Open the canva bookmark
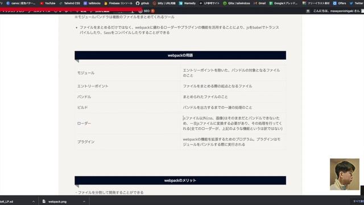Image resolution: width=364 pixels, height=205 pixels. (21, 3)
